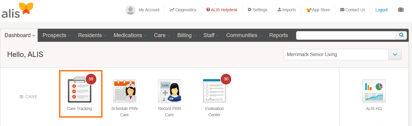Viewport: 412px width, 126px height.
Task: Click the alis butterfly logo
Action: click(17, 10)
